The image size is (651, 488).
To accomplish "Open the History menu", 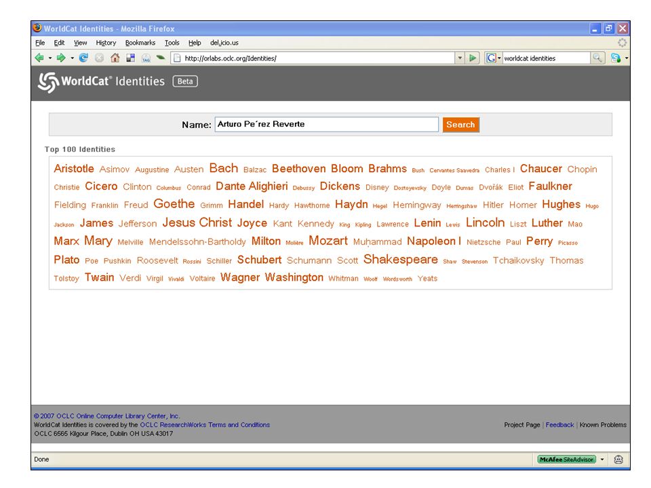I will click(106, 43).
